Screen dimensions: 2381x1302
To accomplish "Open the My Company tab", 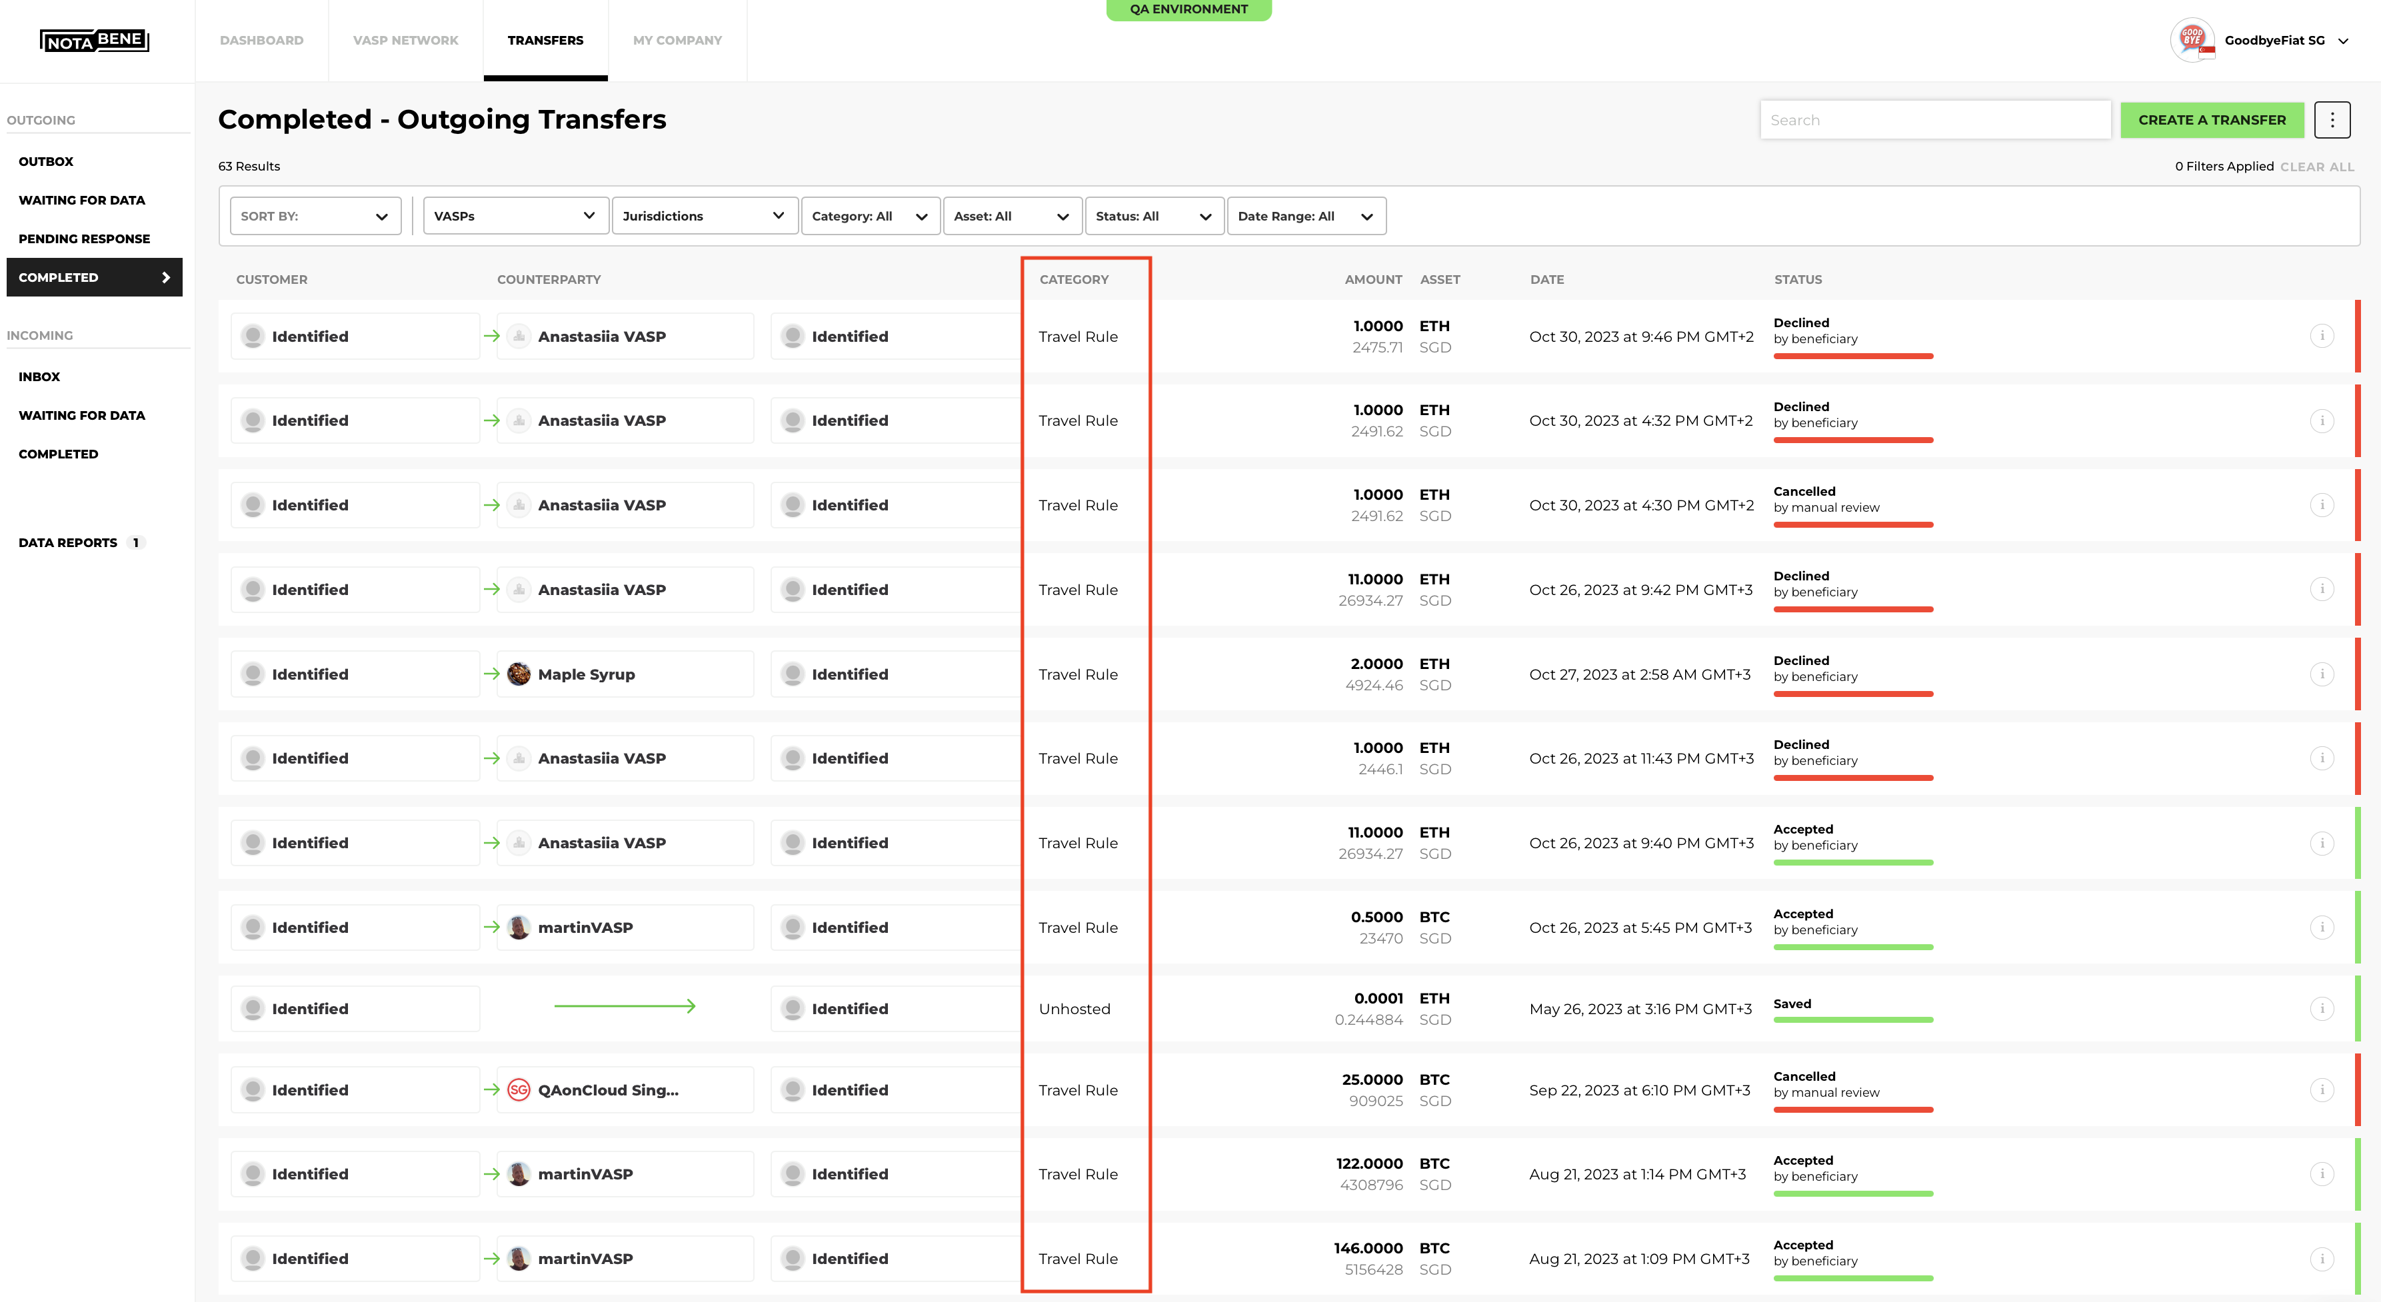I will click(677, 41).
